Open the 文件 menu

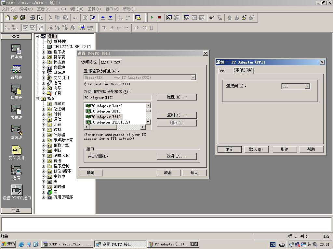(x=8, y=9)
